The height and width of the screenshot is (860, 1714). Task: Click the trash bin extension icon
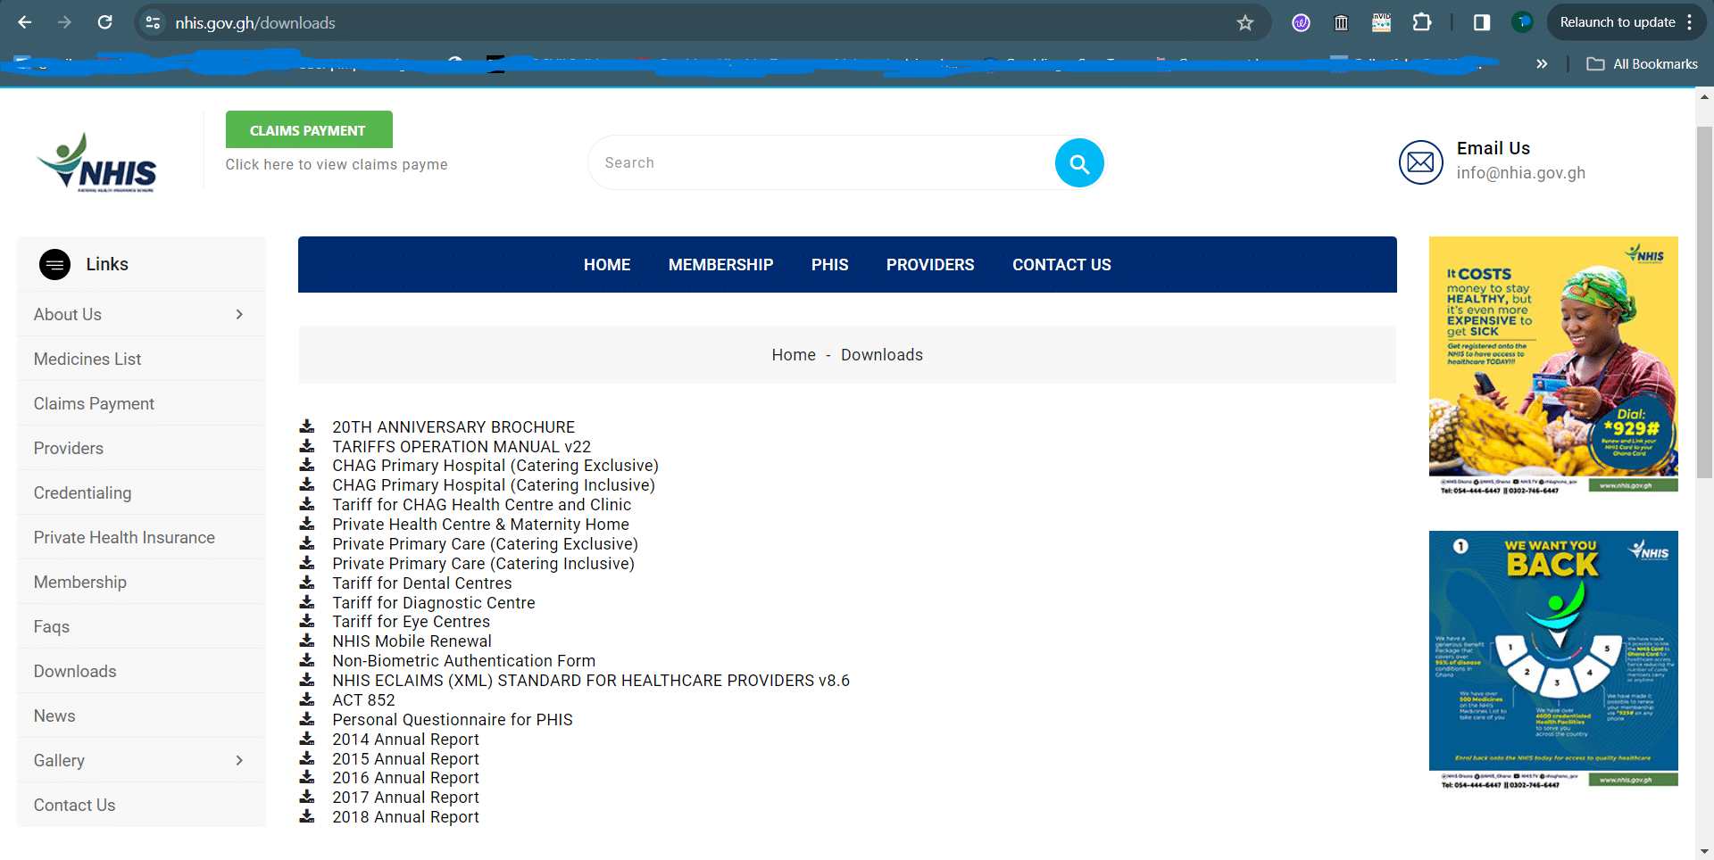1341,22
